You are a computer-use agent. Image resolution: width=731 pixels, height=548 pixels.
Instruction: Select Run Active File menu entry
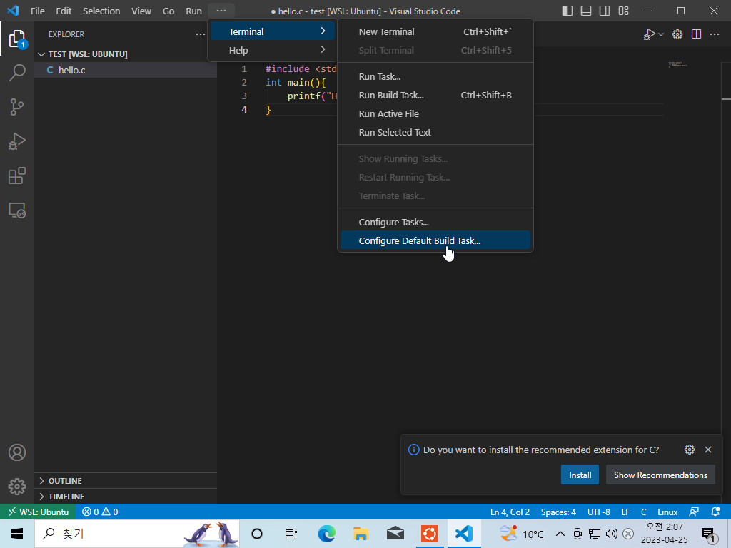point(435,113)
